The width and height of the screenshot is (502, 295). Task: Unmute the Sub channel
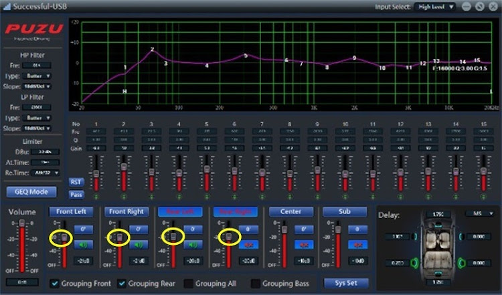coord(357,245)
